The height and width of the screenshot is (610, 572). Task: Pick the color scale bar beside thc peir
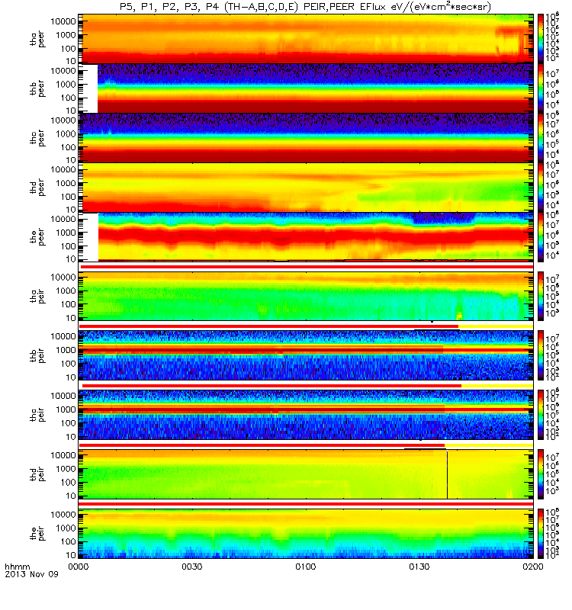(541, 415)
